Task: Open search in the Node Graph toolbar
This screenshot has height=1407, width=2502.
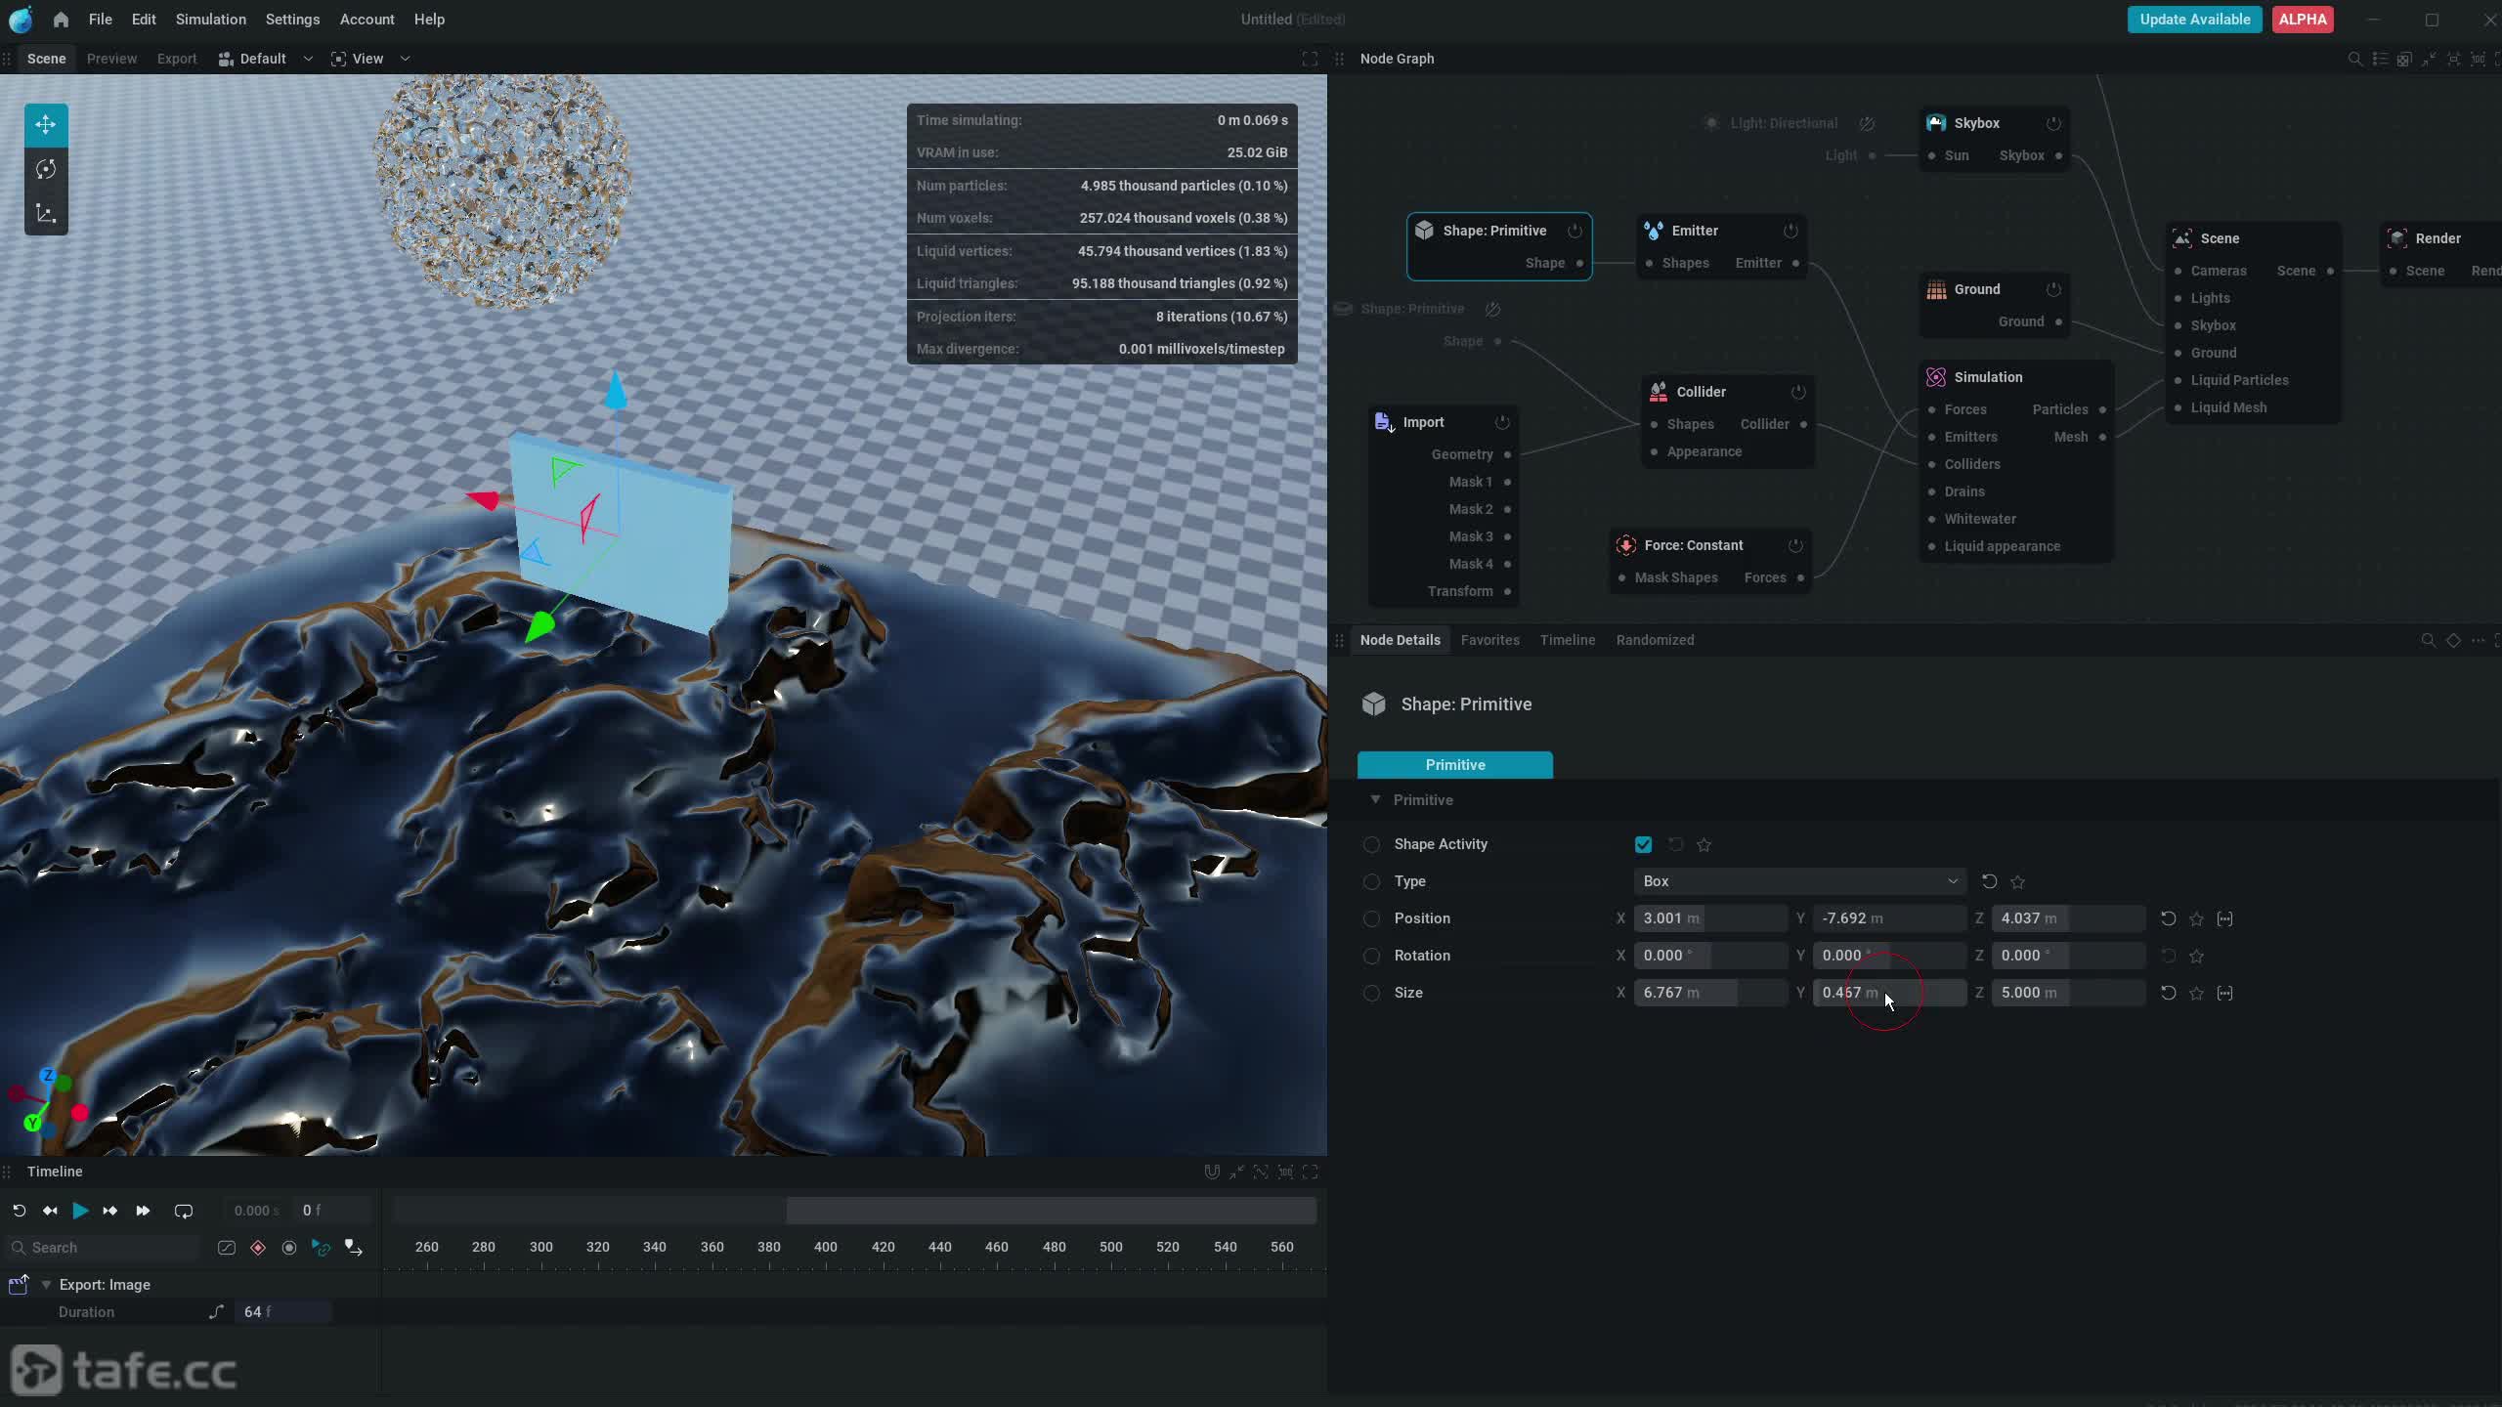Action: click(x=2354, y=59)
